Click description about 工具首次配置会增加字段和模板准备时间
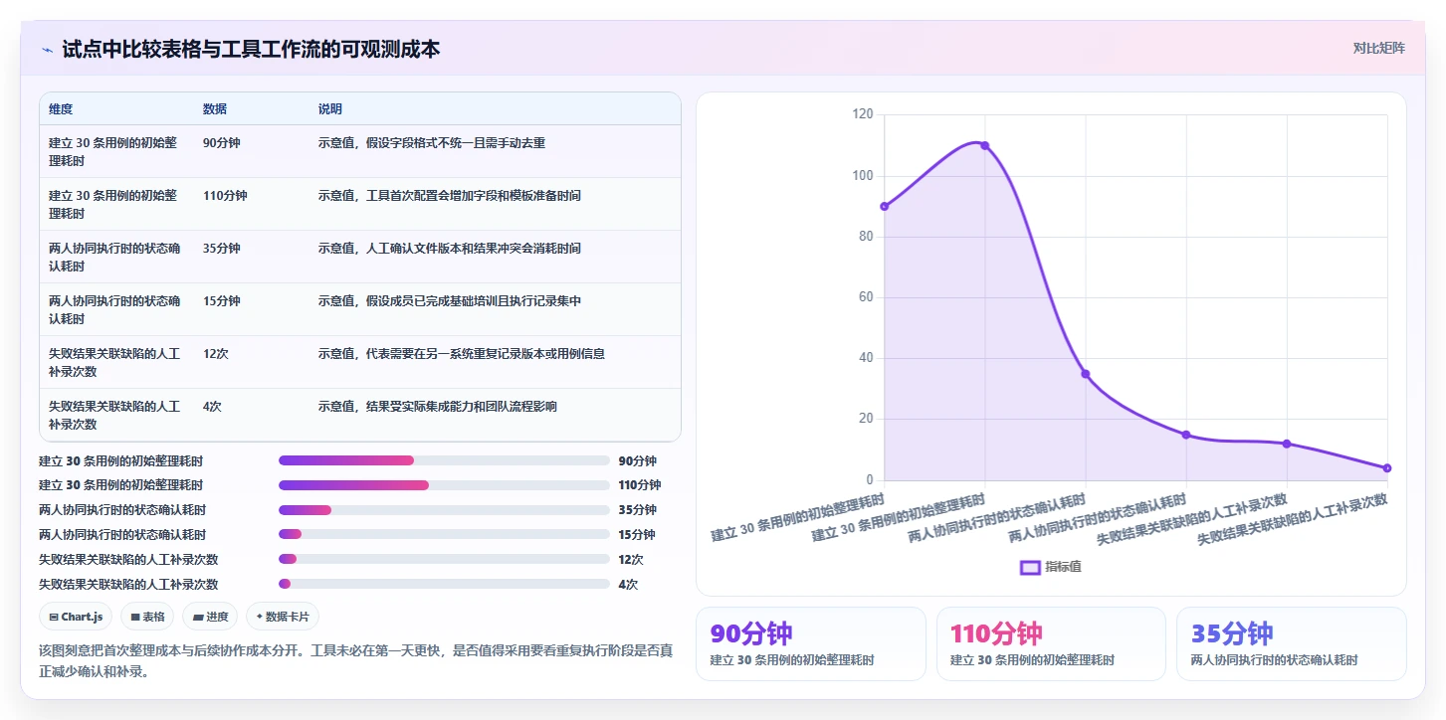The height and width of the screenshot is (720, 1446). point(450,196)
